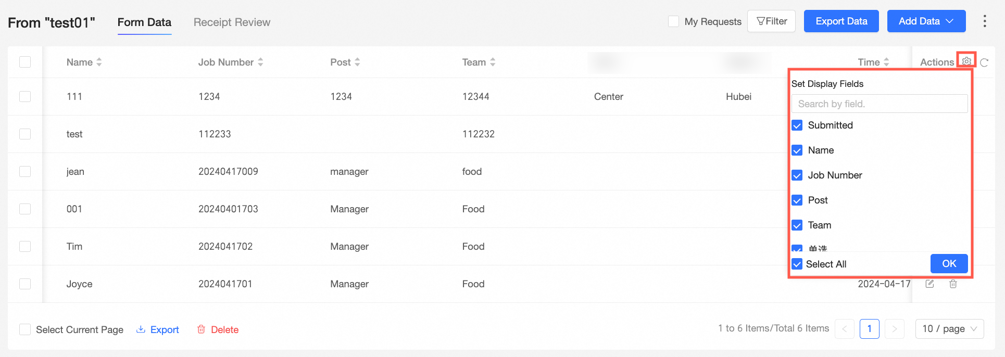Click the Export Data button
This screenshot has height=357, width=1005.
(841, 21)
